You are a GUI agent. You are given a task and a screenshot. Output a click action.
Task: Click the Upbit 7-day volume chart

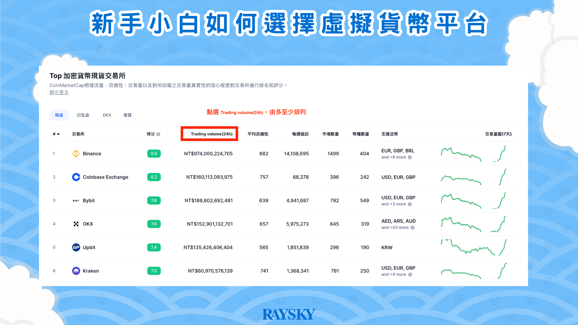point(474,247)
